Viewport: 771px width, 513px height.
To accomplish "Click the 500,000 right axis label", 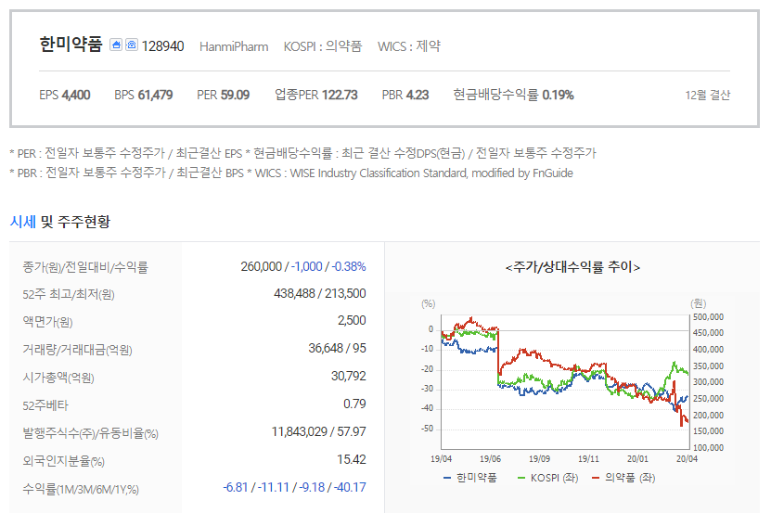I will pos(708,317).
